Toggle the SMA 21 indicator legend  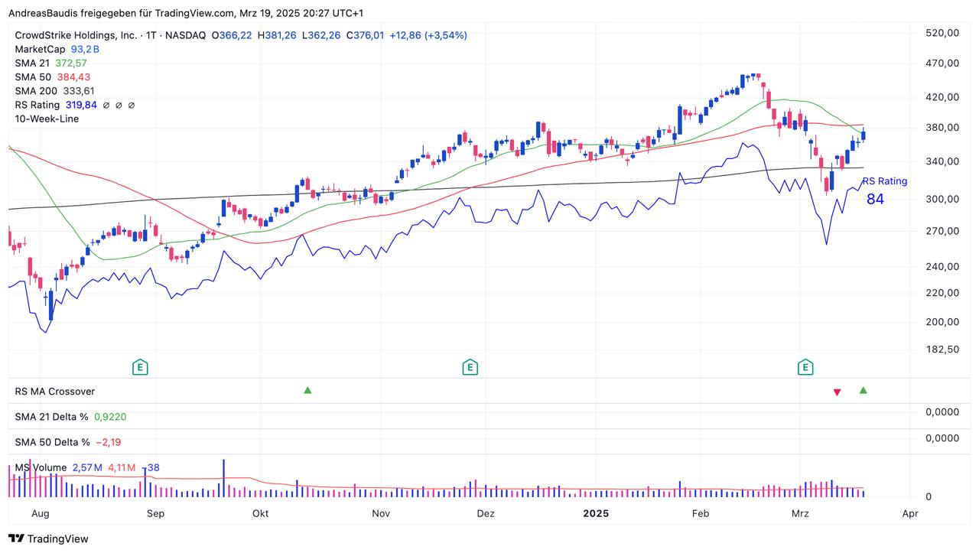pyautogui.click(x=33, y=63)
